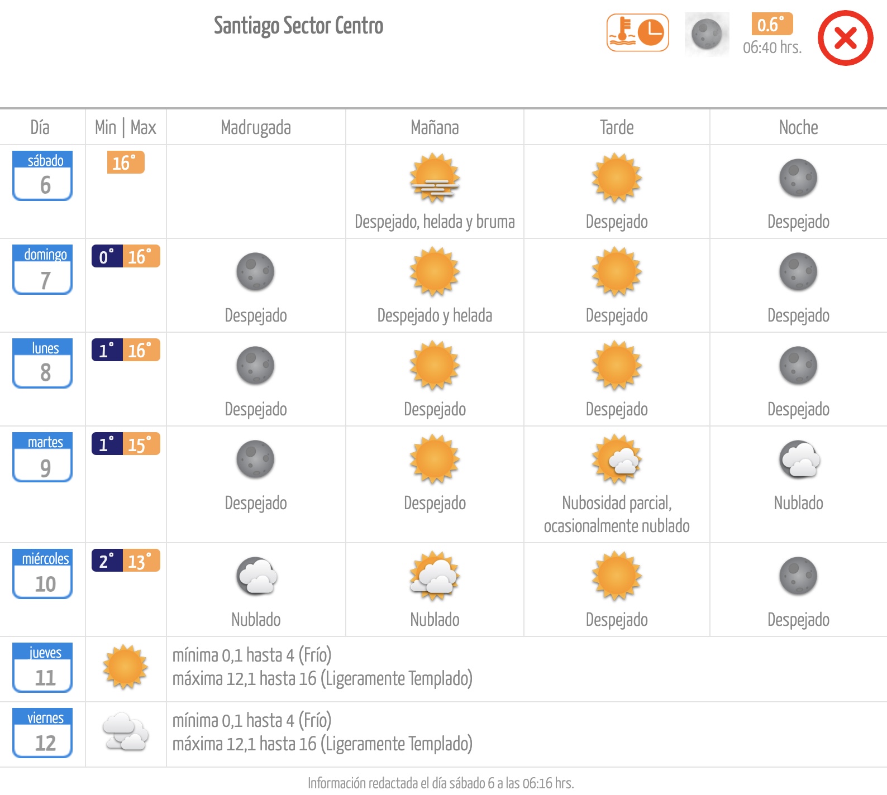This screenshot has height=795, width=887.
Task: Click miércoles Tarde sun icon
Action: click(617, 576)
